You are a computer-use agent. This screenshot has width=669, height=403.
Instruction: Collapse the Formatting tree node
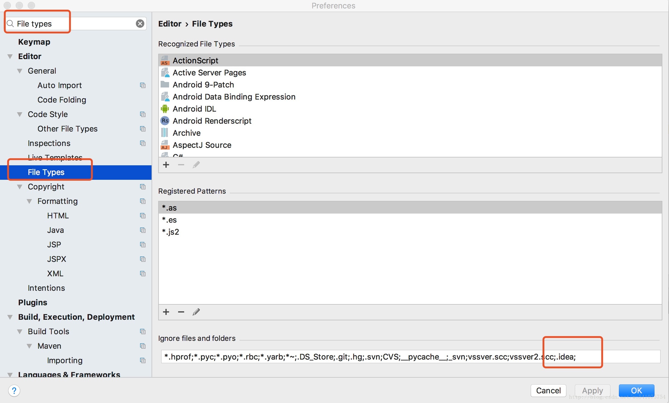tap(29, 201)
